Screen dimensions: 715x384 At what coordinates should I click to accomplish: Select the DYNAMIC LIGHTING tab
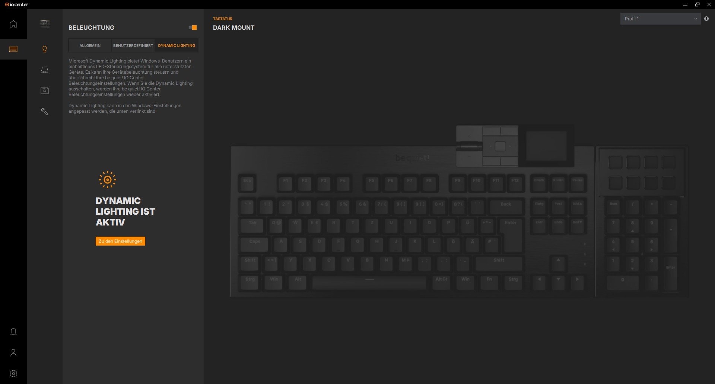176,45
